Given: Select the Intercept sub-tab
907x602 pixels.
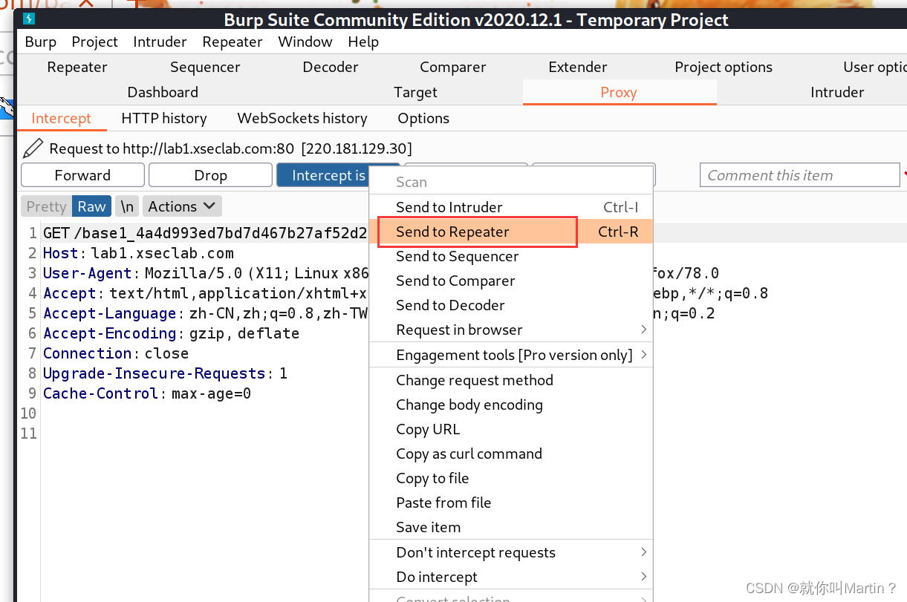Looking at the screenshot, I should [x=61, y=118].
